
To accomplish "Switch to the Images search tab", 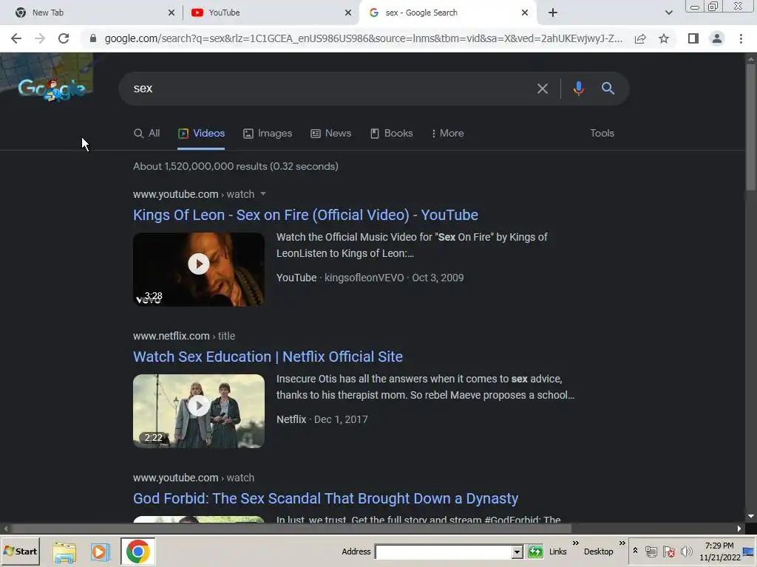I will tap(268, 134).
